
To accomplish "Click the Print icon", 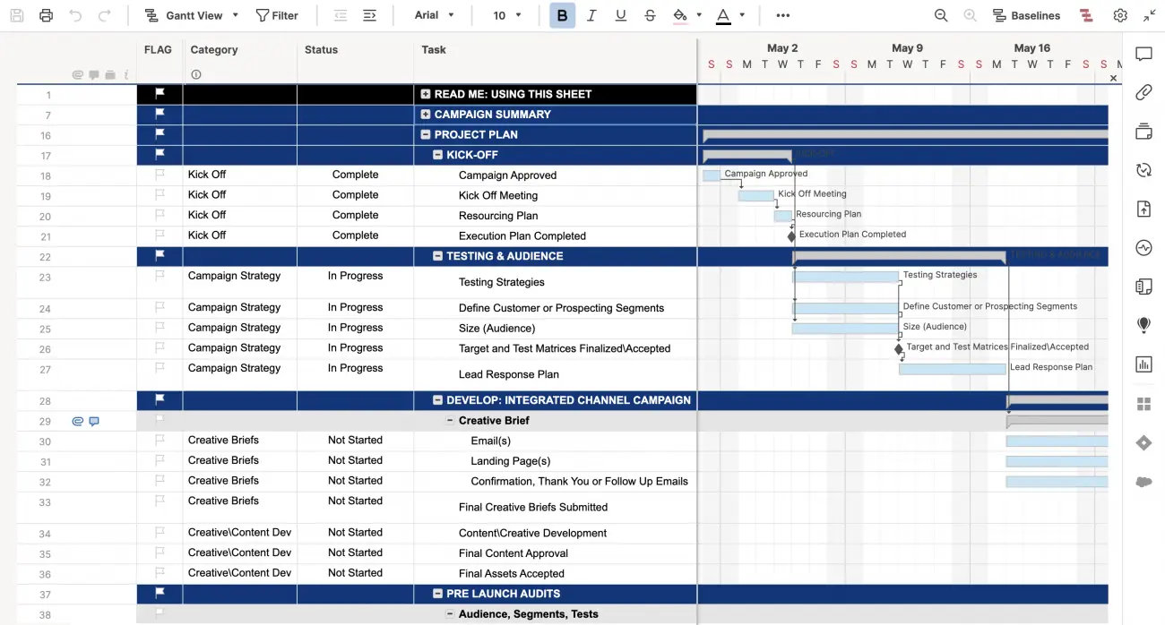I will tap(46, 15).
